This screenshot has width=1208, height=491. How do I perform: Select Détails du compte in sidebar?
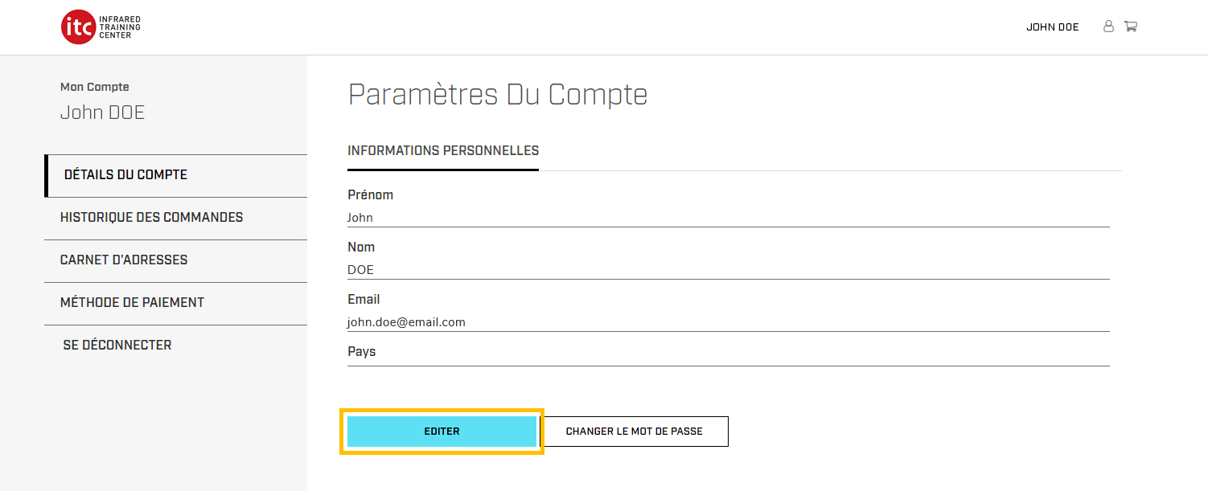[125, 175]
